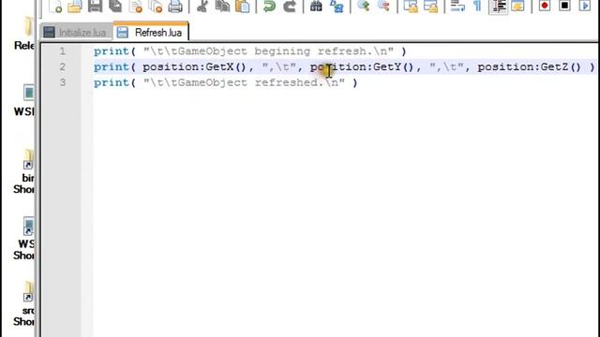
Task: Play back the recorded macro
Action: tap(585, 7)
